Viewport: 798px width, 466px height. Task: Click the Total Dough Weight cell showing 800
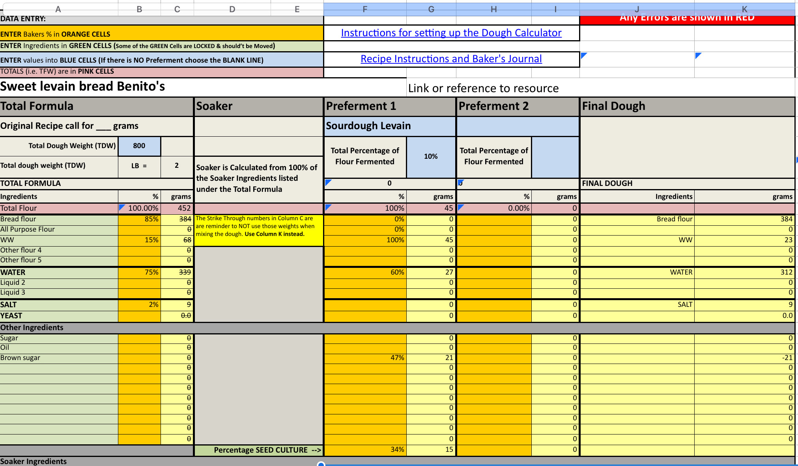click(139, 146)
